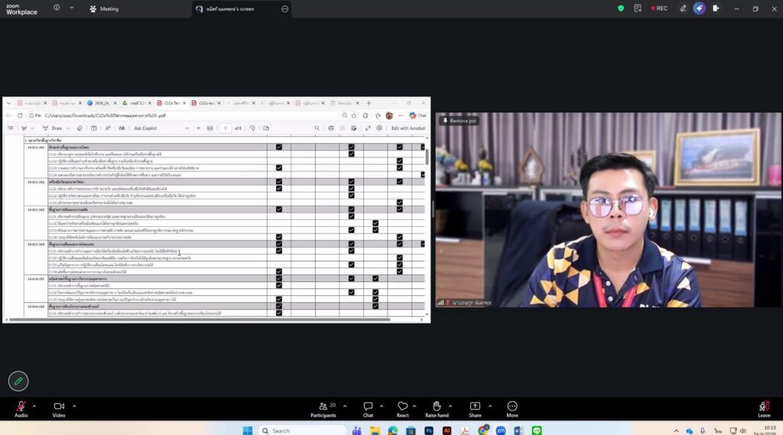783x435 pixels.
Task: Start camera using the Video button
Action: tap(59, 407)
